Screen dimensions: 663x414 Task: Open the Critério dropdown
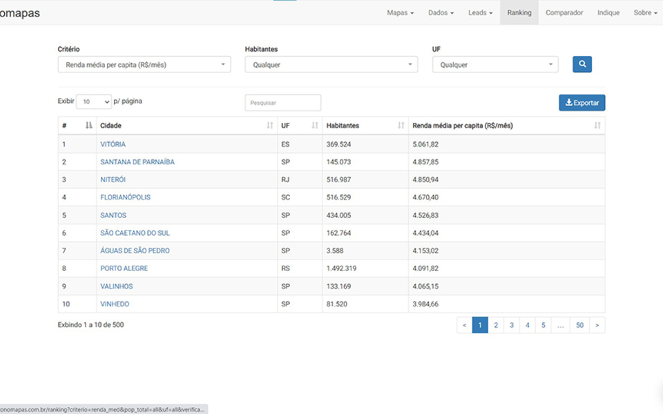(x=144, y=65)
